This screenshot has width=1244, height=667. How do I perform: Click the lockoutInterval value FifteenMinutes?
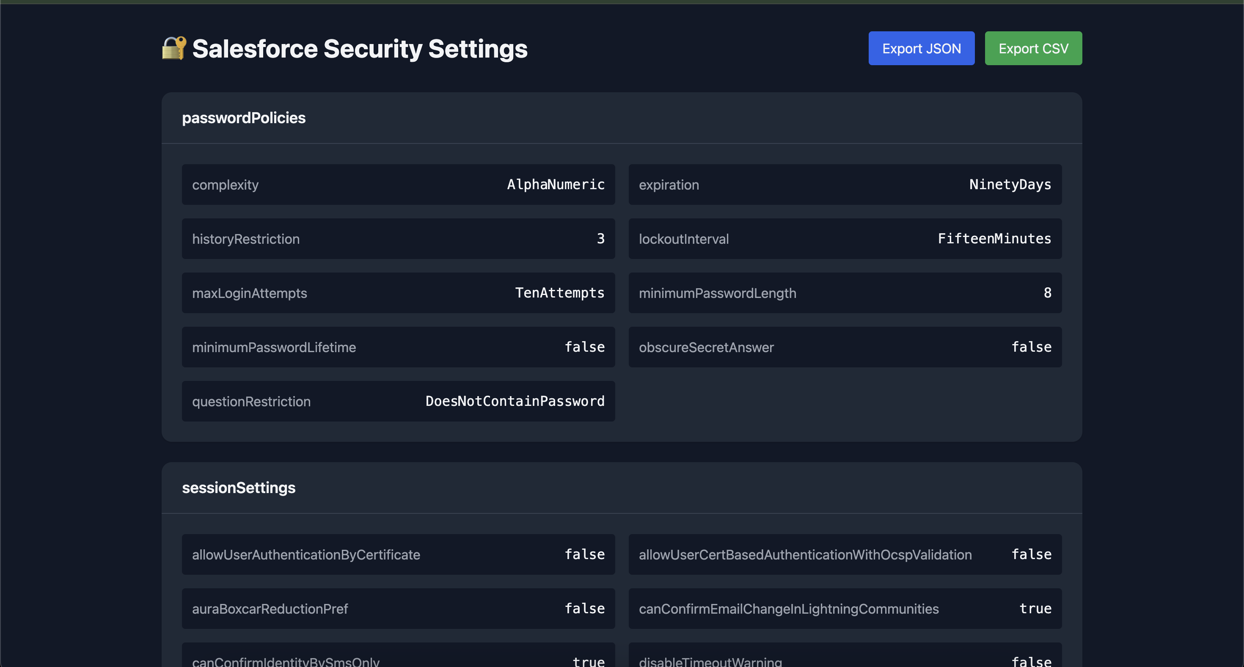(x=994, y=238)
